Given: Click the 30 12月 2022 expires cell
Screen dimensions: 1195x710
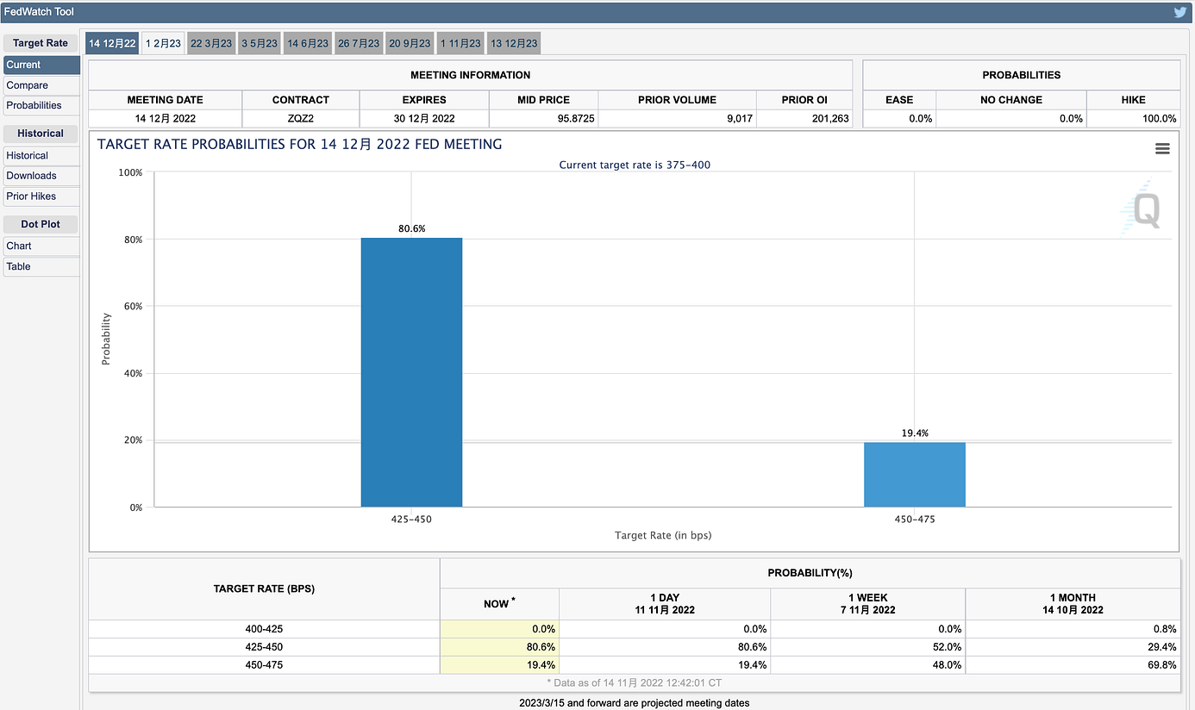Looking at the screenshot, I should (424, 118).
